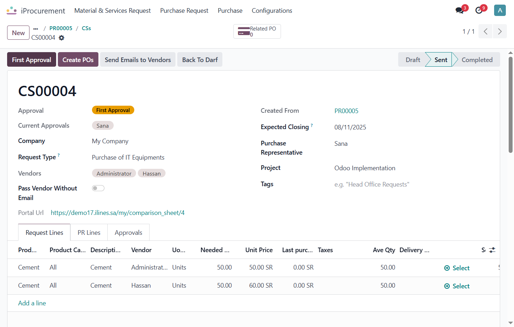Screen dimensions: 514x327
Task: Click Select for the Hassan cement line
Action: pos(457,286)
